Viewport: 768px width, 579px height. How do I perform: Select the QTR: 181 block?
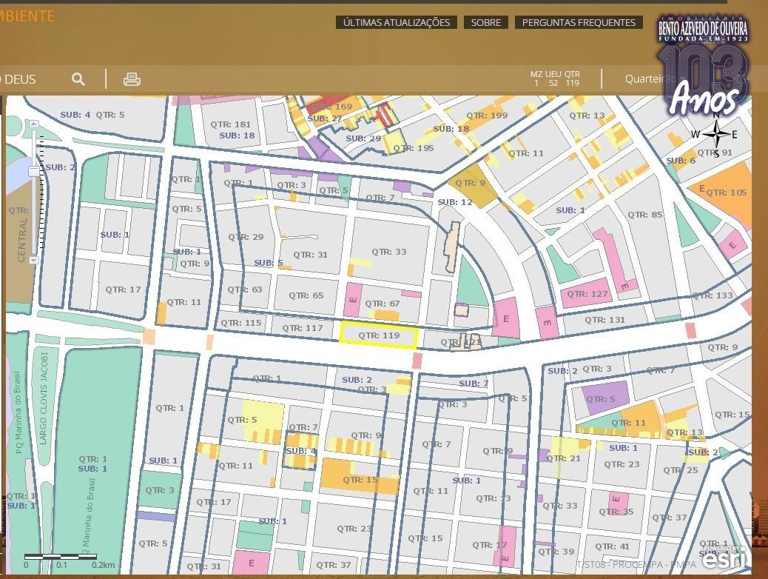click(x=231, y=124)
